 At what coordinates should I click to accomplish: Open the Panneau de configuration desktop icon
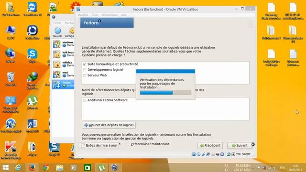[x=11, y=104]
